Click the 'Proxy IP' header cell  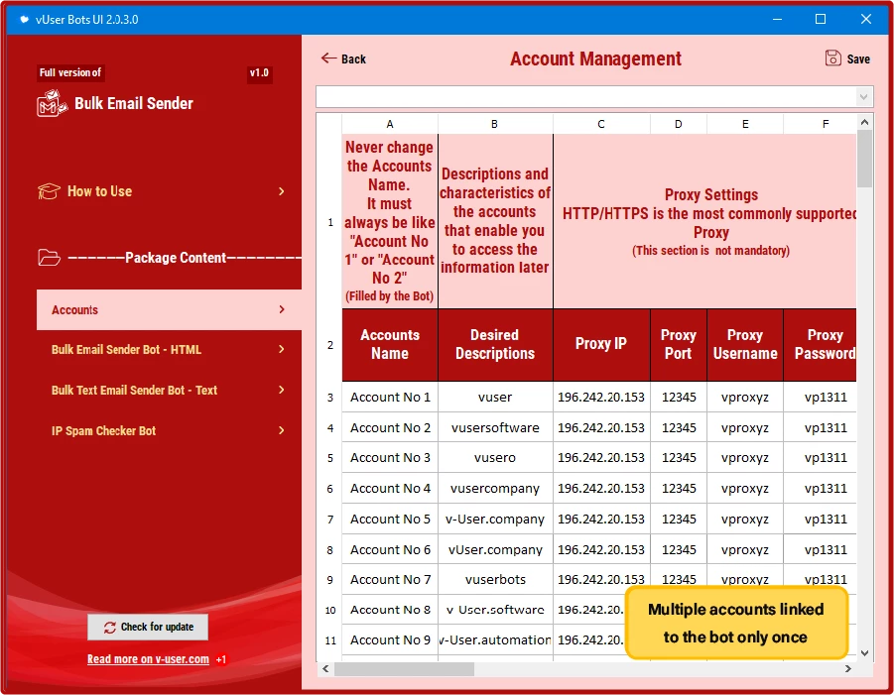click(601, 345)
